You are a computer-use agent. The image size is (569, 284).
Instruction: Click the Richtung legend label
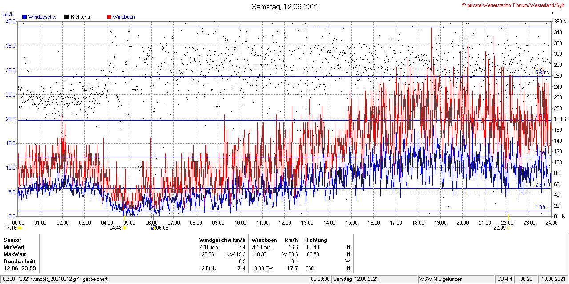coord(80,17)
